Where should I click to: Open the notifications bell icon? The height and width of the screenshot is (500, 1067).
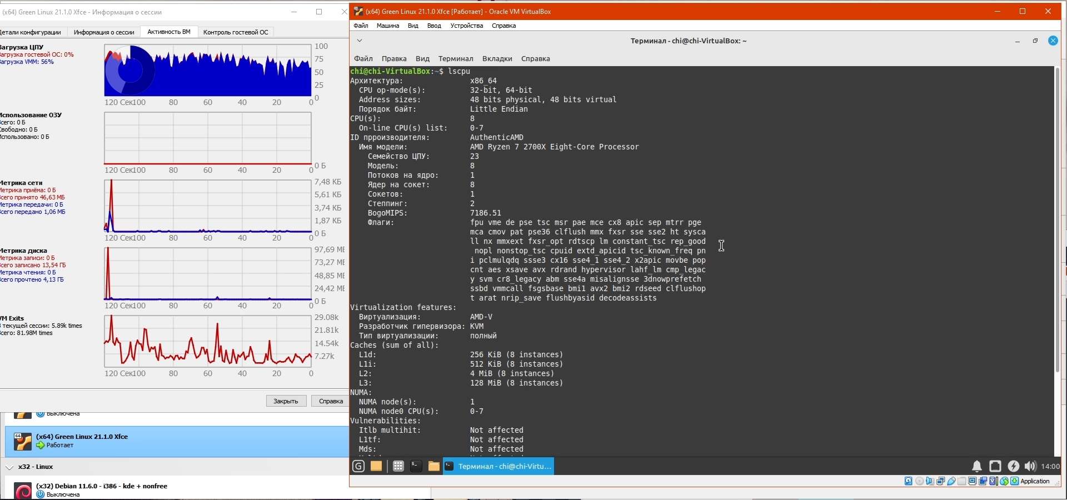[x=976, y=467]
